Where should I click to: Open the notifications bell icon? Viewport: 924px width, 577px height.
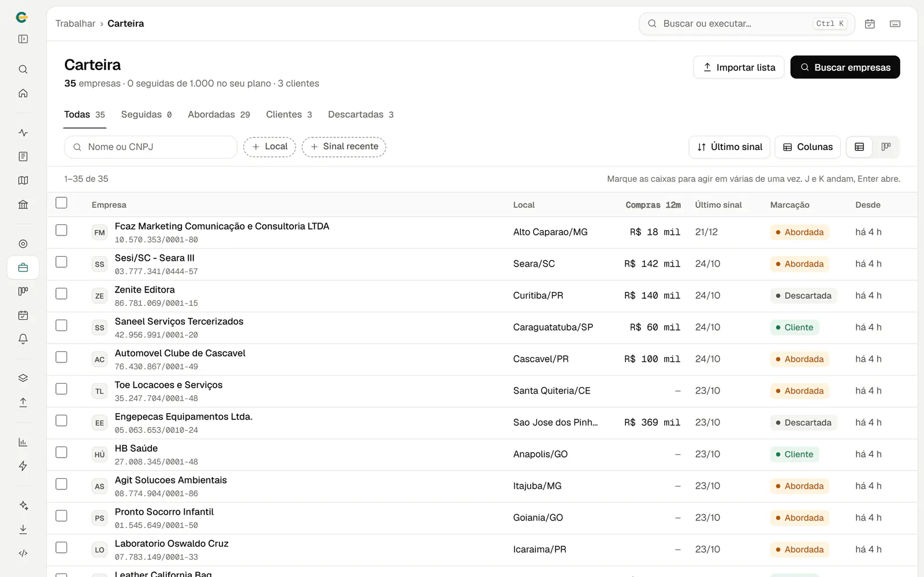coord(23,339)
